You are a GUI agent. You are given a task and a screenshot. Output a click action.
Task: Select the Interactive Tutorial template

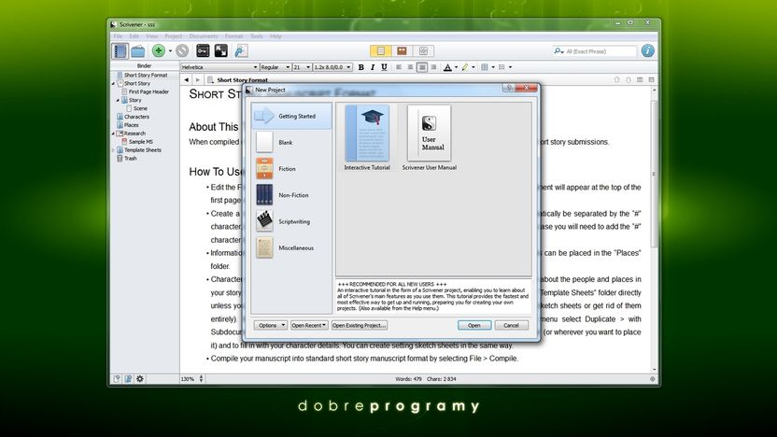pos(367,138)
